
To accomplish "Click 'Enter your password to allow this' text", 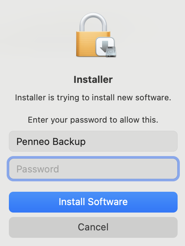I will click(93, 120).
